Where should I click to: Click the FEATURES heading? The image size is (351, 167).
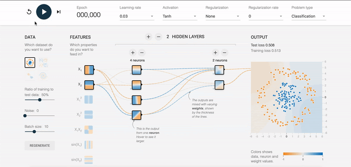(80, 37)
